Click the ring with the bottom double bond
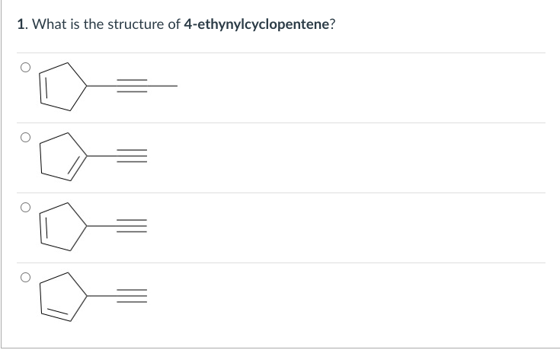Viewport: 560px width, 350px height. tap(62, 297)
